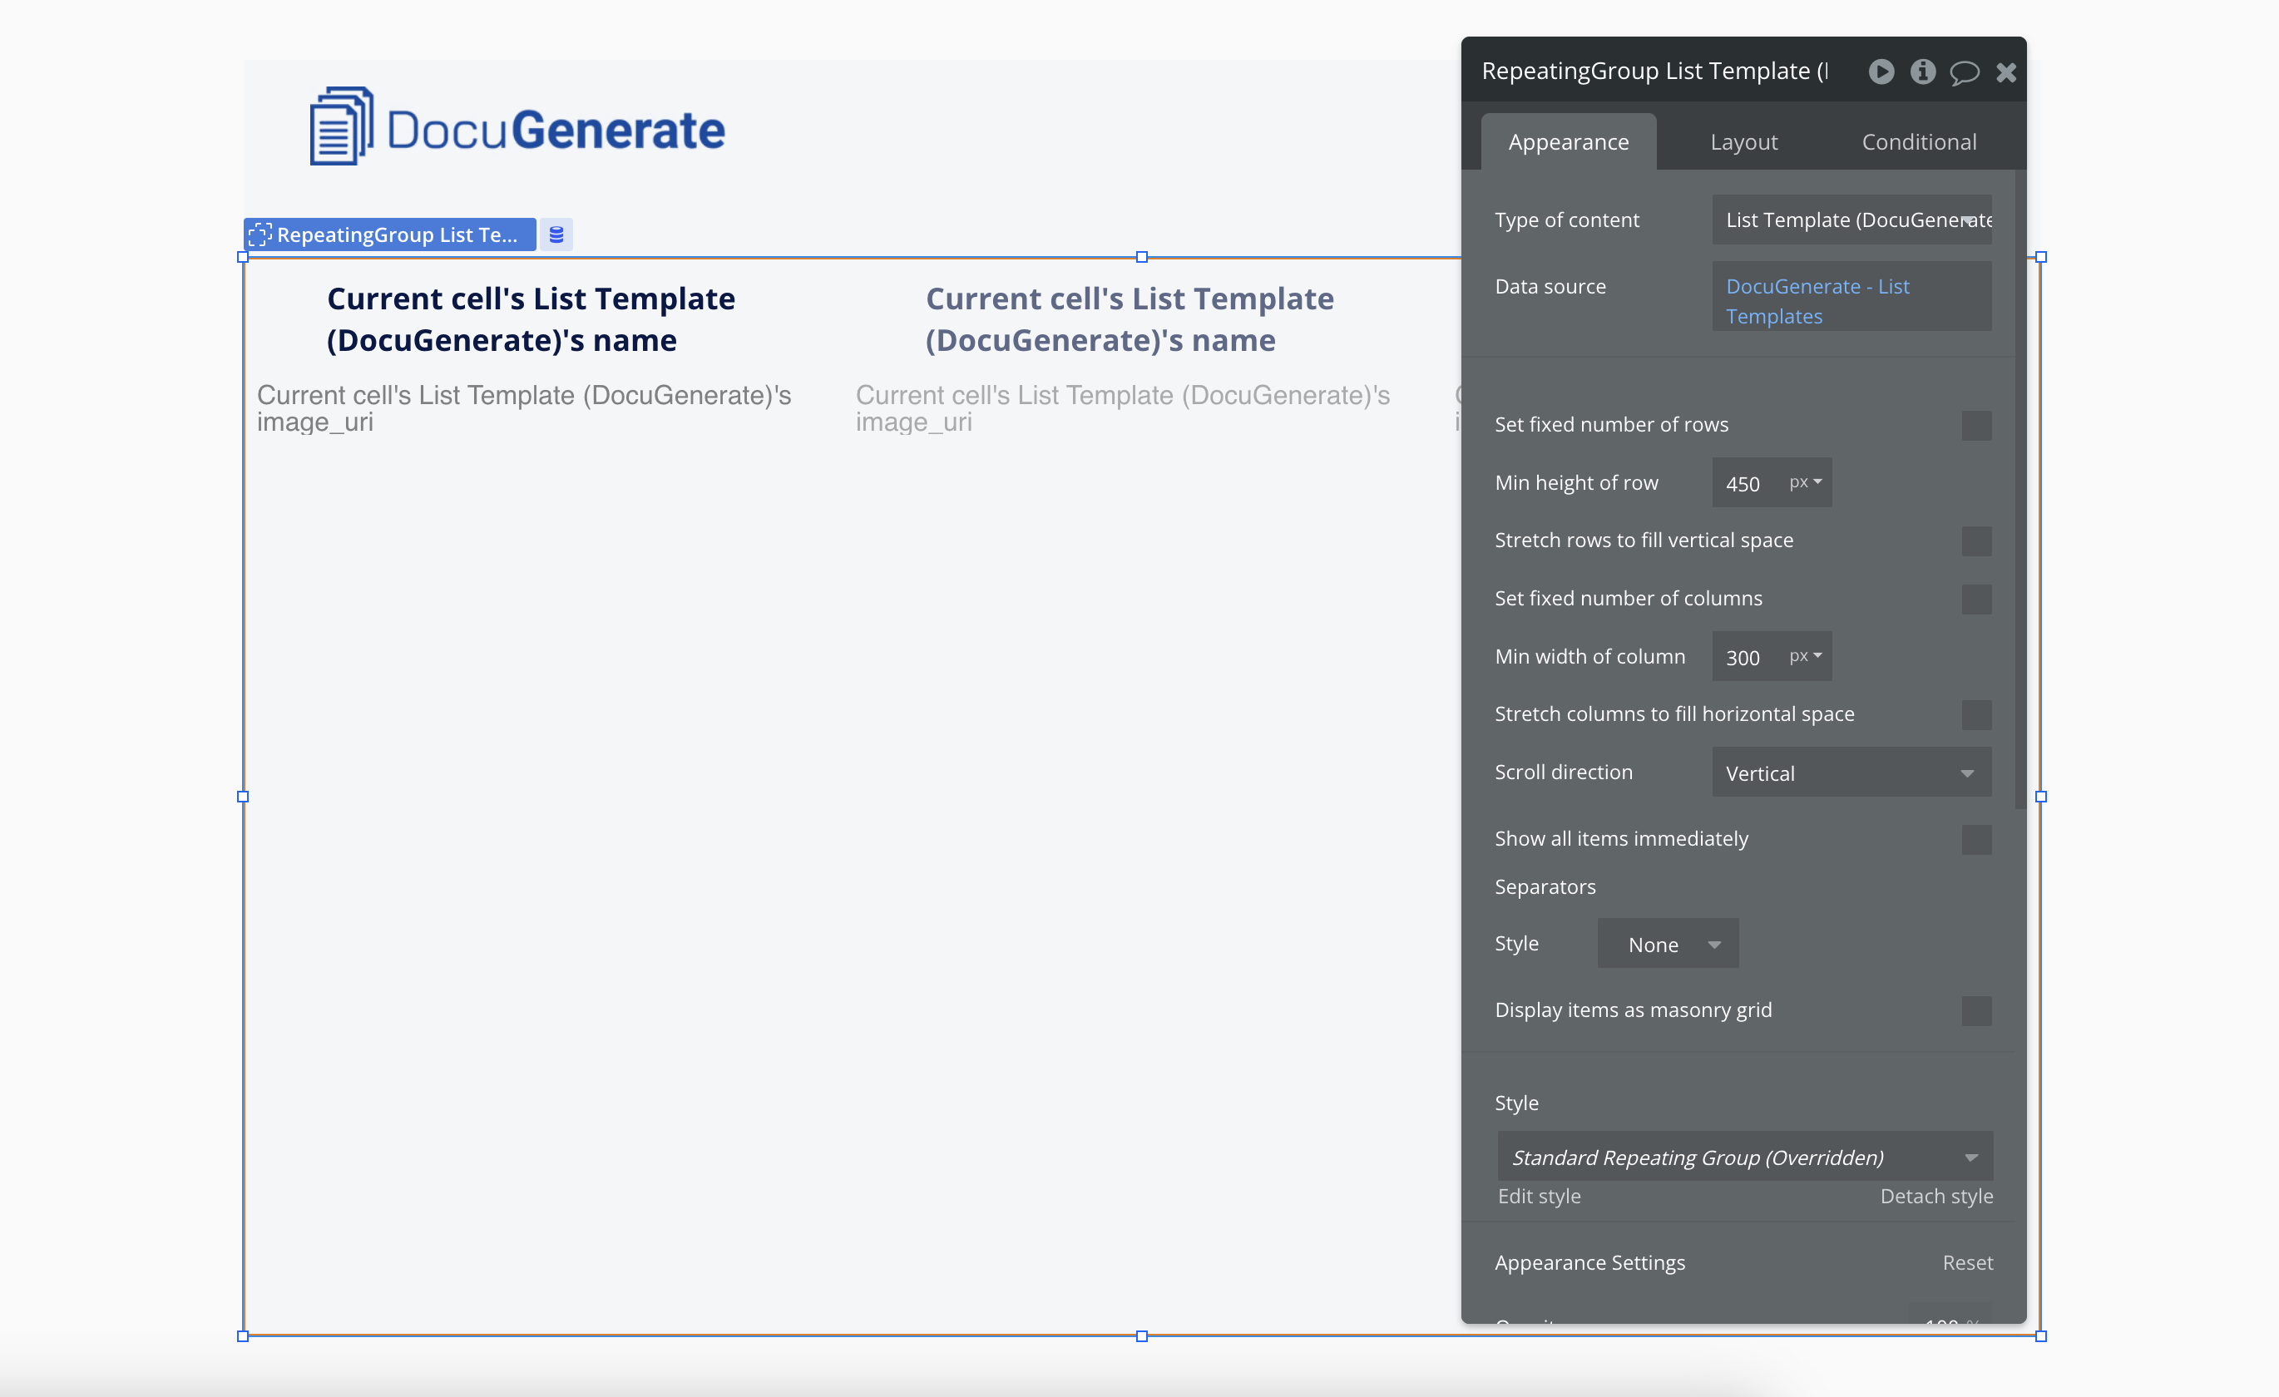
Task: Toggle Set fixed number of columns checkbox
Action: coord(1975,599)
